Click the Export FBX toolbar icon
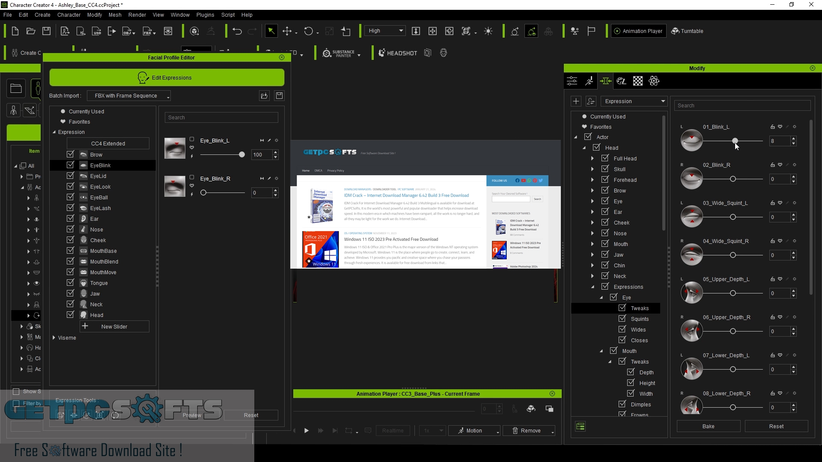This screenshot has height=462, width=822. (x=147, y=31)
